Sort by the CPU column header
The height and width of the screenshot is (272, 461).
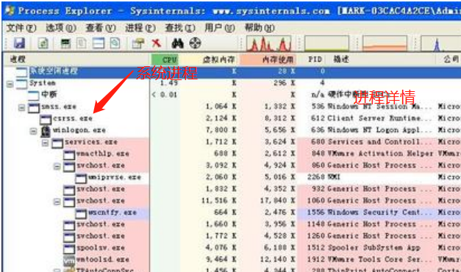click(165, 60)
